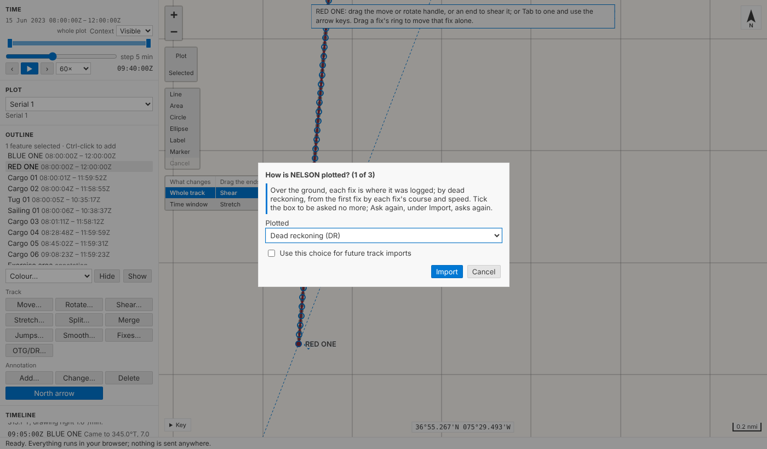This screenshot has height=449, width=767.
Task: Open the Smooth... track tool
Action: tap(79, 335)
